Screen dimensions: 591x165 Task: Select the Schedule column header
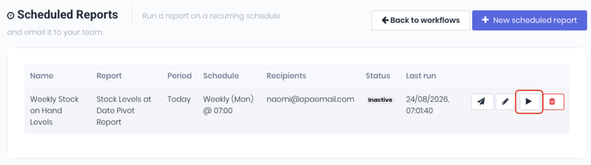pos(221,76)
